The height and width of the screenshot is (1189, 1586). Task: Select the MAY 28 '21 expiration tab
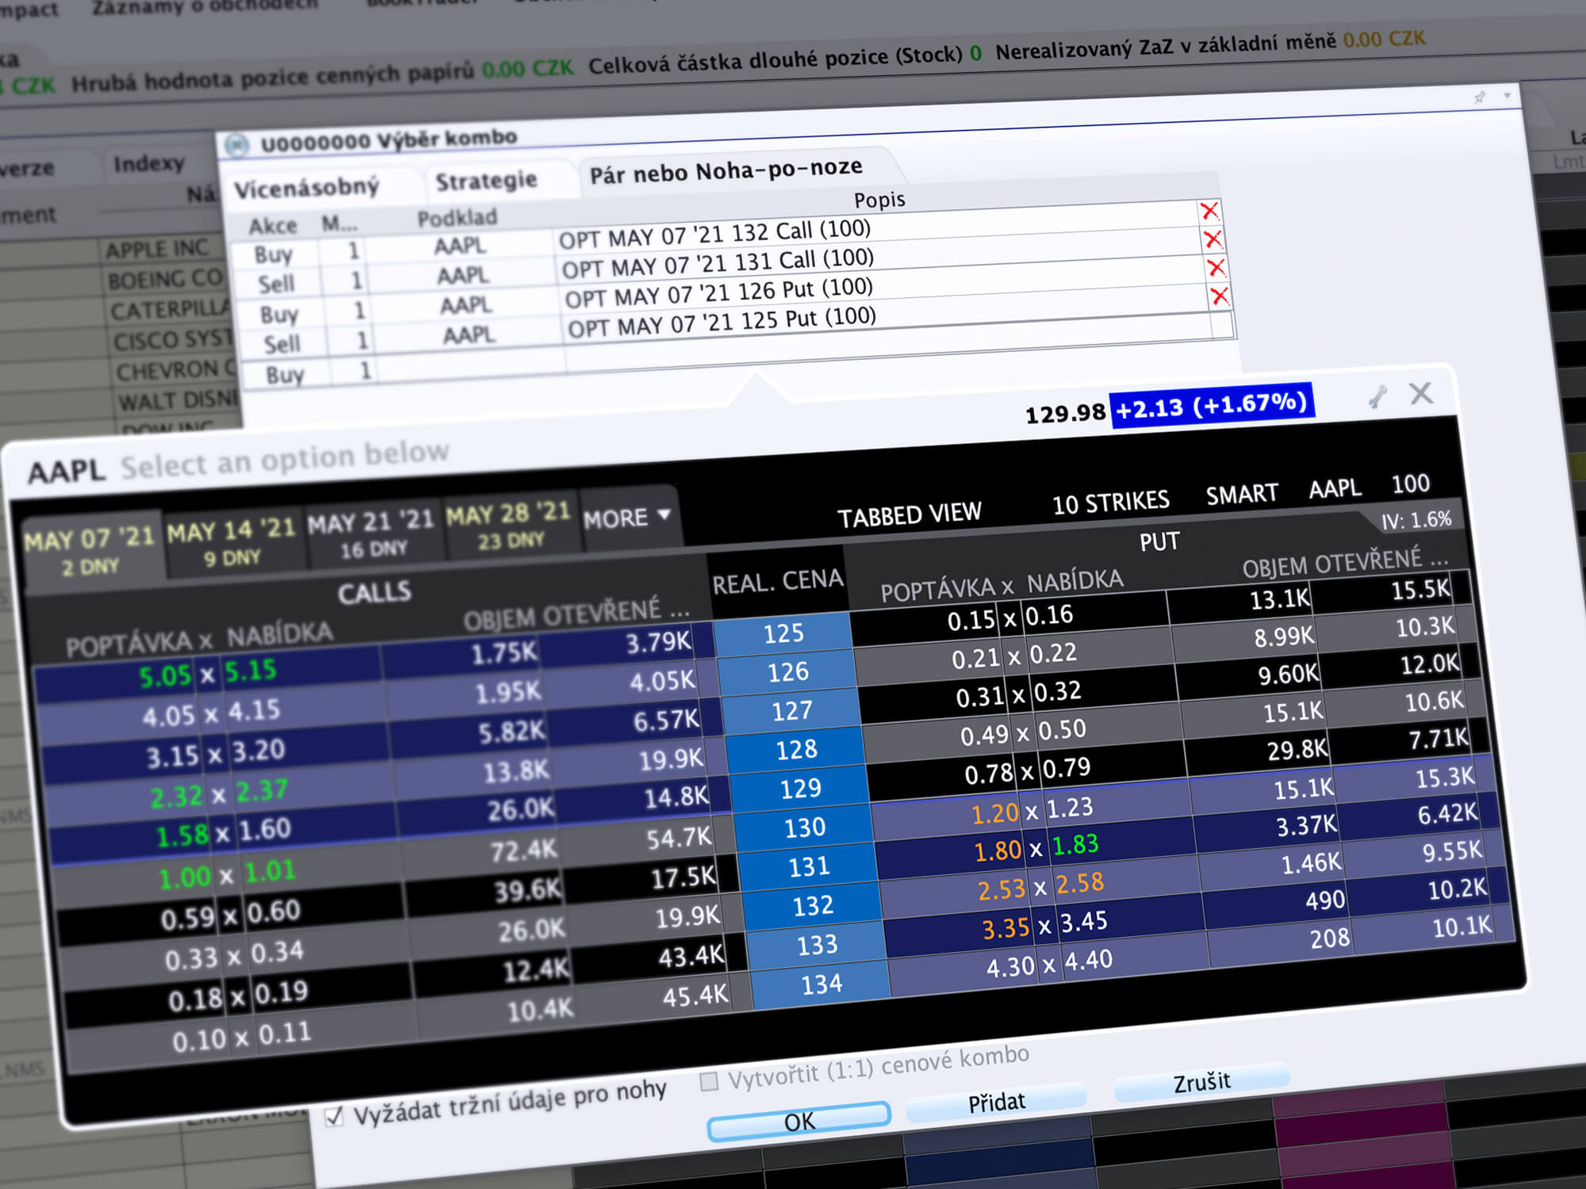click(509, 524)
